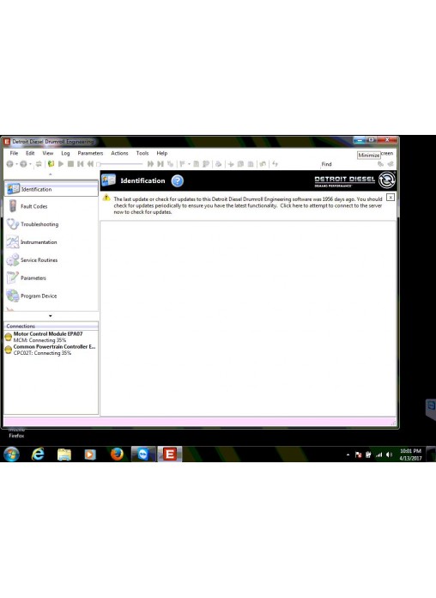
Task: Open the Log menu
Action: pos(65,153)
